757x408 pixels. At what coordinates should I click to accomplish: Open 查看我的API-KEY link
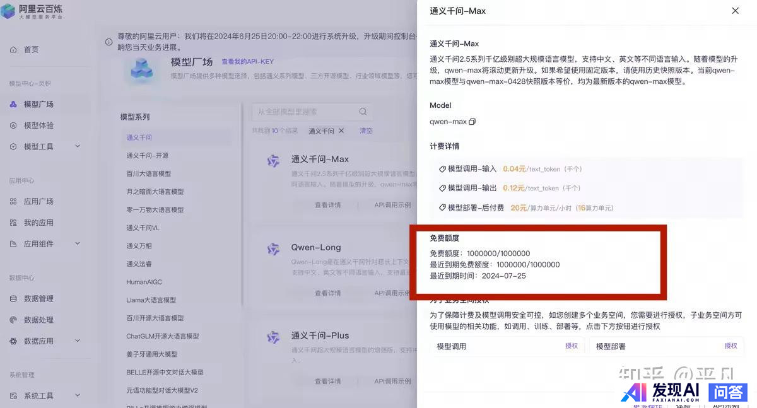(247, 62)
